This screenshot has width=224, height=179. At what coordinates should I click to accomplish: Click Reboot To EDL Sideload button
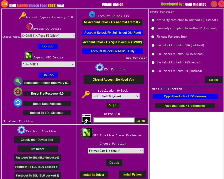[x=47, y=113]
